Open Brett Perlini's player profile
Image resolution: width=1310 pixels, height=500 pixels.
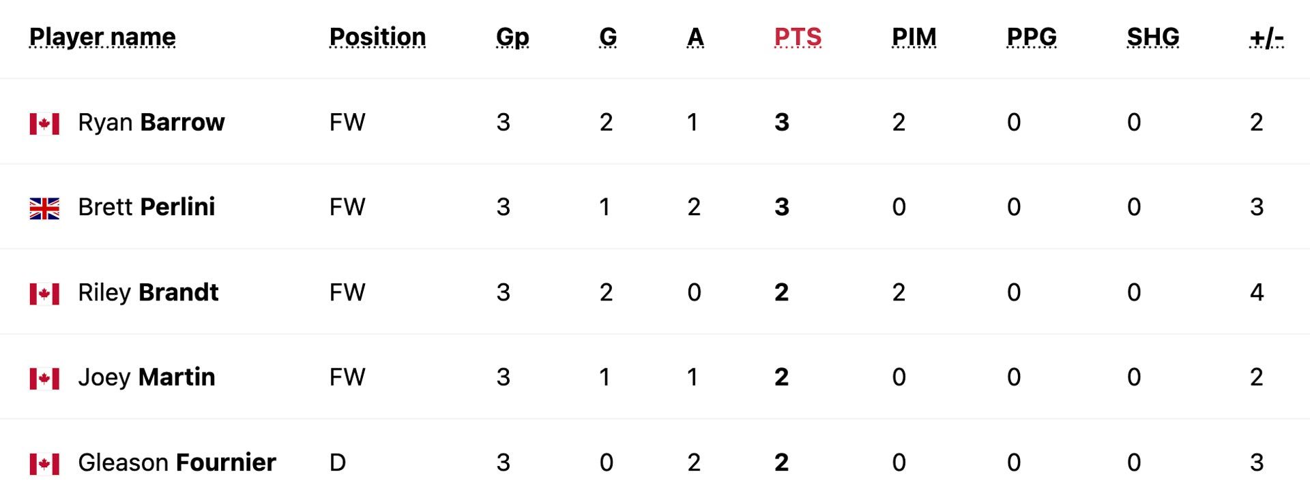(146, 207)
